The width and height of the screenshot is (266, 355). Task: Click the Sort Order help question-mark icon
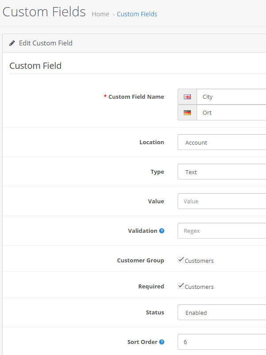(162, 342)
